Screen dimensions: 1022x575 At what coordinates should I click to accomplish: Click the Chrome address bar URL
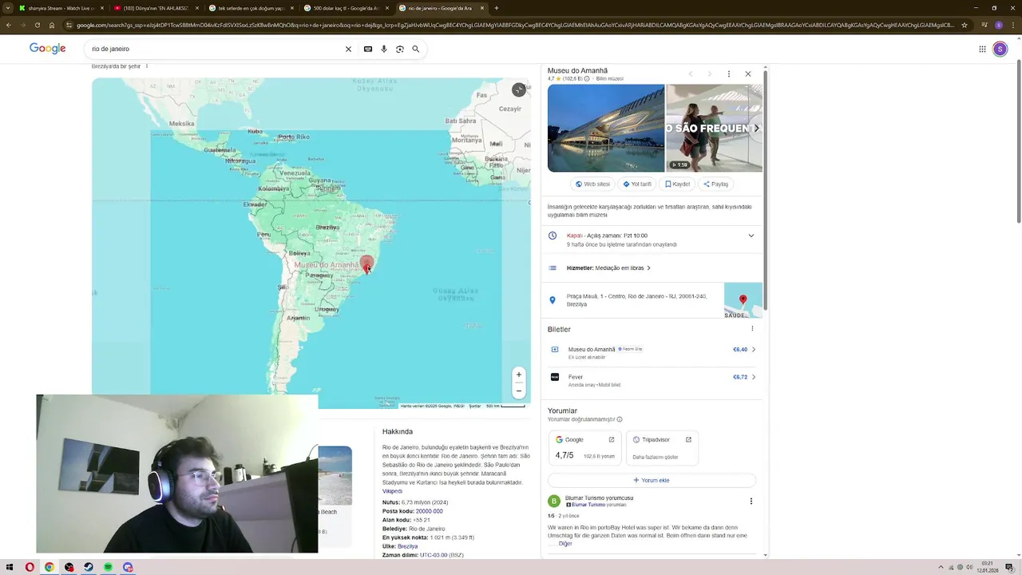[x=515, y=25]
